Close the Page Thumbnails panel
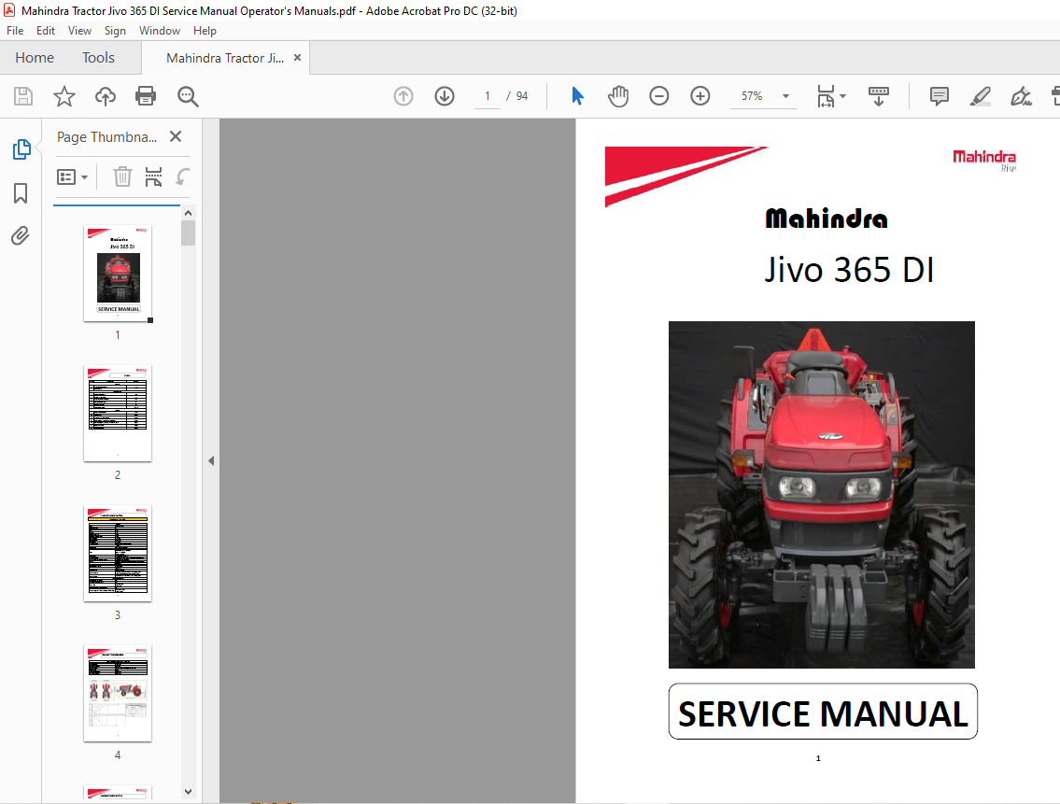This screenshot has width=1060, height=804. [176, 136]
